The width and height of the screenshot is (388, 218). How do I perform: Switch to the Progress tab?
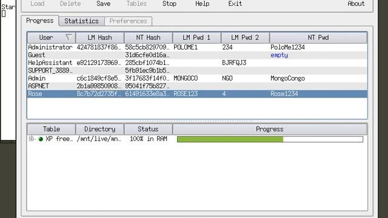(40, 21)
